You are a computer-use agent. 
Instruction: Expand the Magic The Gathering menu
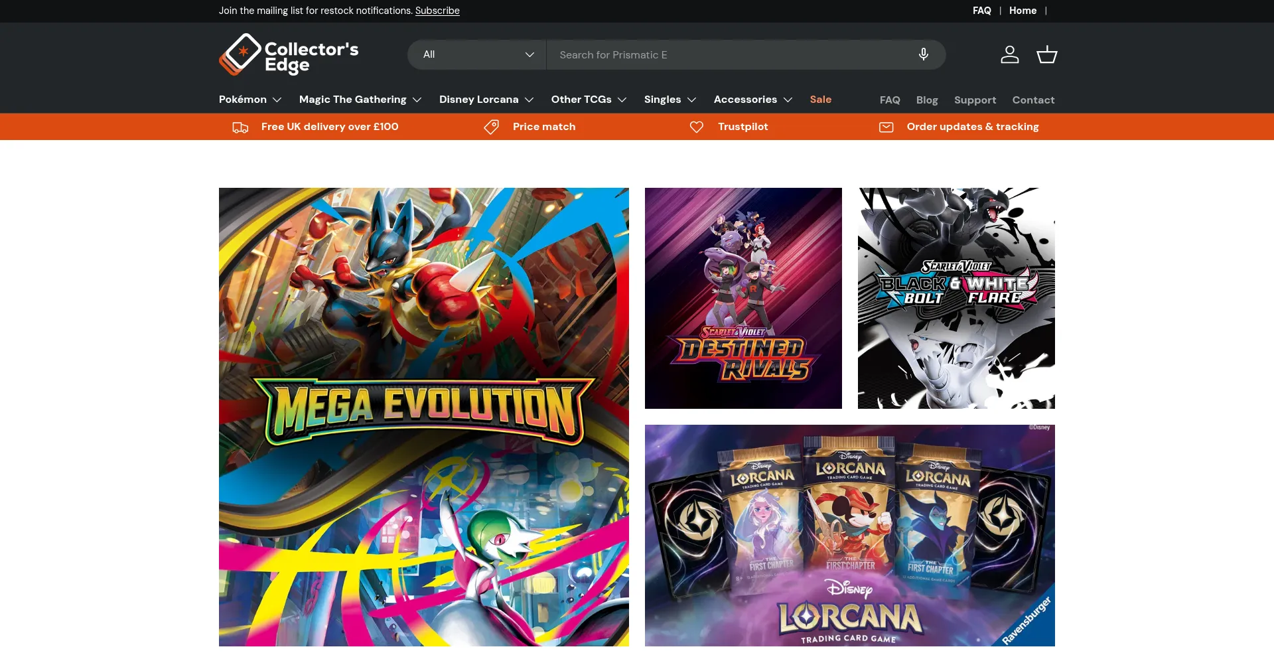(360, 100)
